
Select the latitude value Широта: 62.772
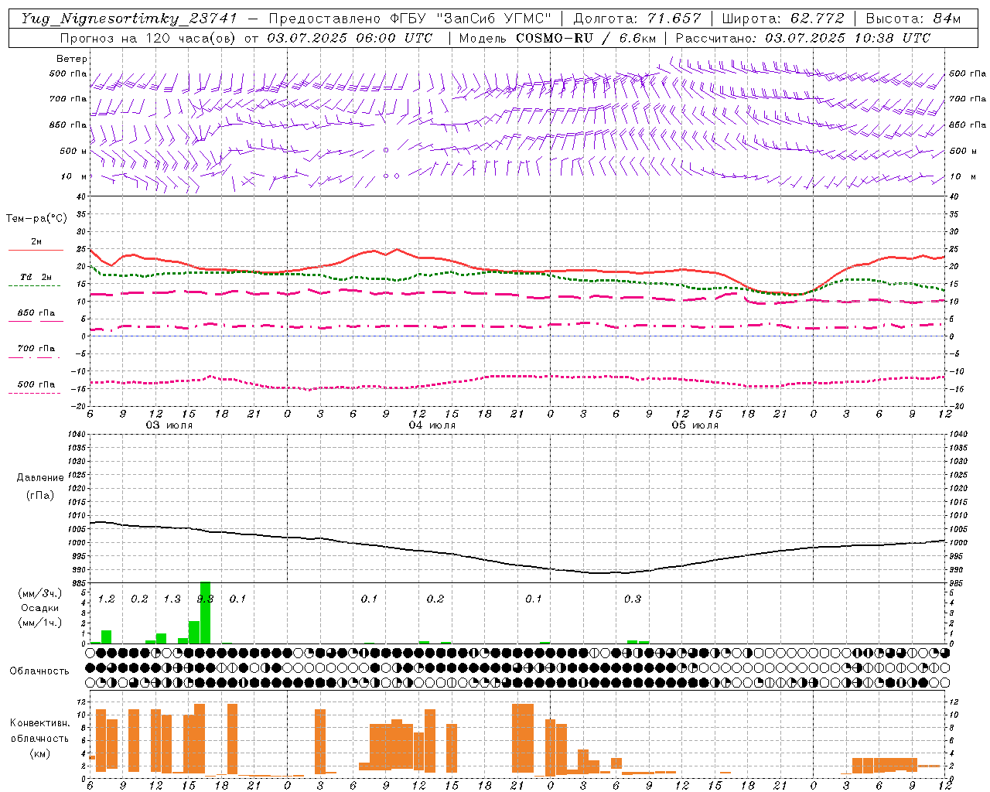(x=783, y=19)
